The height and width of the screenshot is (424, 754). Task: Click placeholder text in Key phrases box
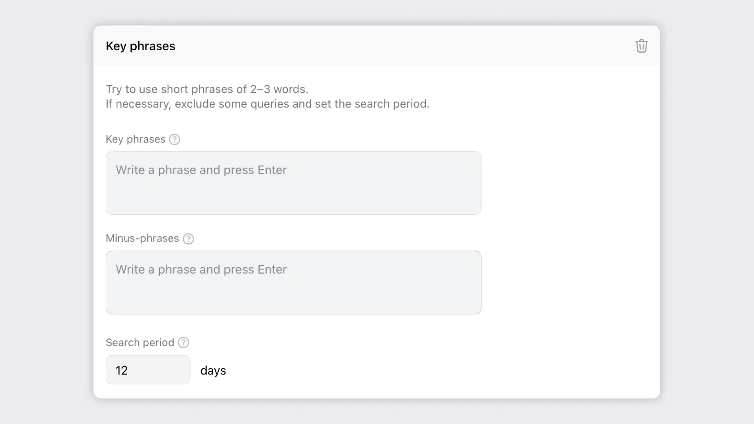201,170
